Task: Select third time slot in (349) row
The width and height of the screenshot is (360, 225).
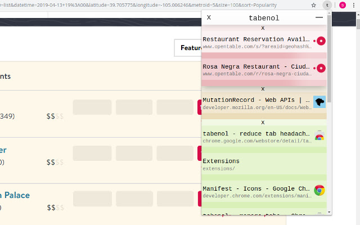Action: (x=175, y=107)
